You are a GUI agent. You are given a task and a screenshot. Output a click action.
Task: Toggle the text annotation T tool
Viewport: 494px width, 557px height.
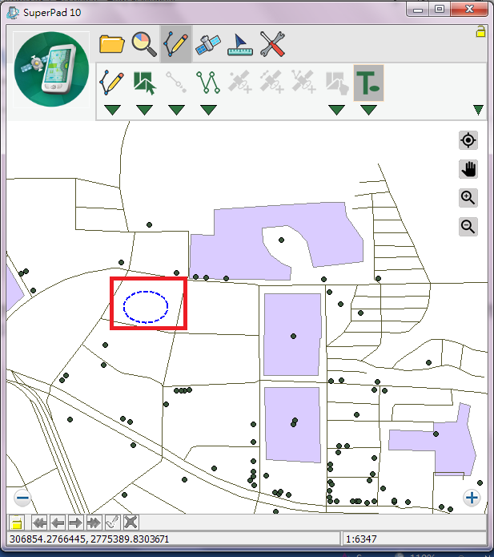pyautogui.click(x=368, y=83)
